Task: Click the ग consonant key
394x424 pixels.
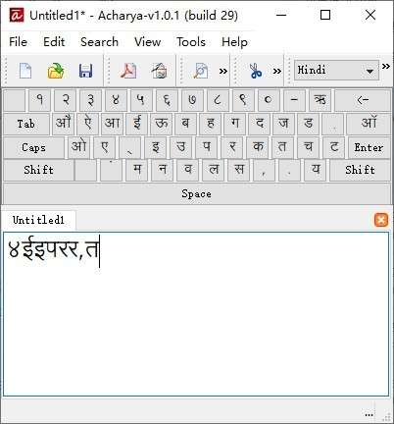Action: [x=235, y=124]
